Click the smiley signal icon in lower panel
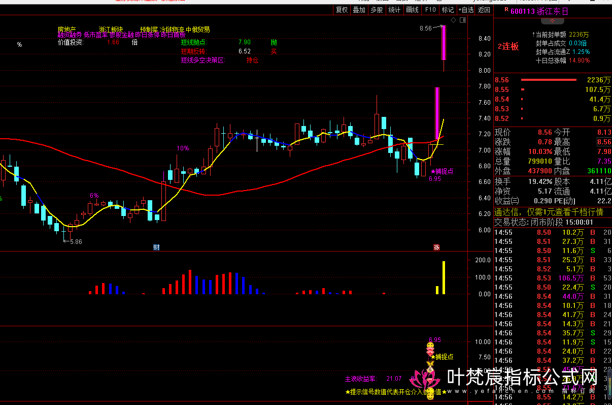612x405 pixels. click(430, 346)
